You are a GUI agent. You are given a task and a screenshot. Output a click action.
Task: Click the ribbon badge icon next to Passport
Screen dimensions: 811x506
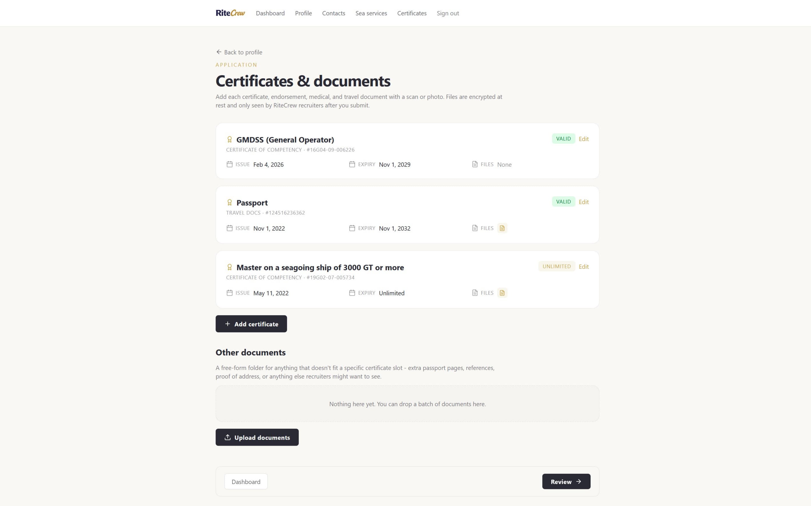[230, 202]
